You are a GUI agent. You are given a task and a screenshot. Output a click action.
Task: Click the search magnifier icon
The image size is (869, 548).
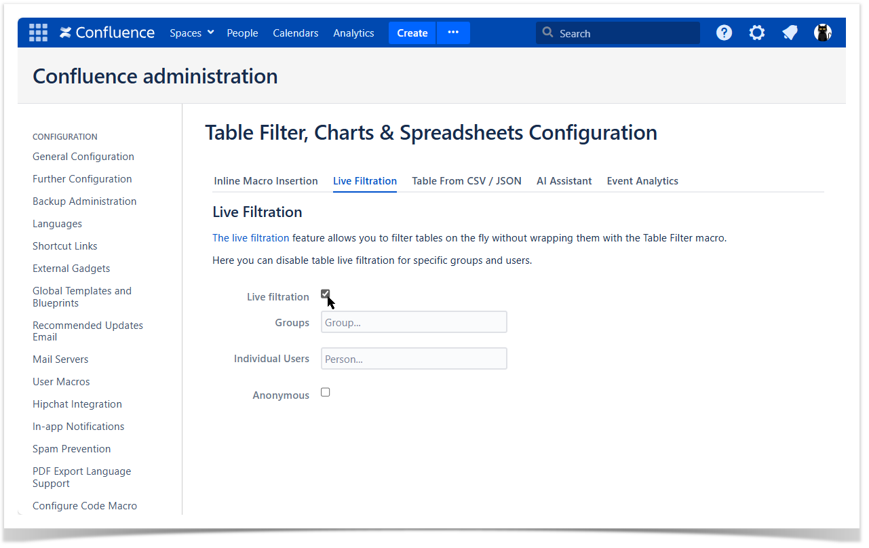[x=548, y=33]
